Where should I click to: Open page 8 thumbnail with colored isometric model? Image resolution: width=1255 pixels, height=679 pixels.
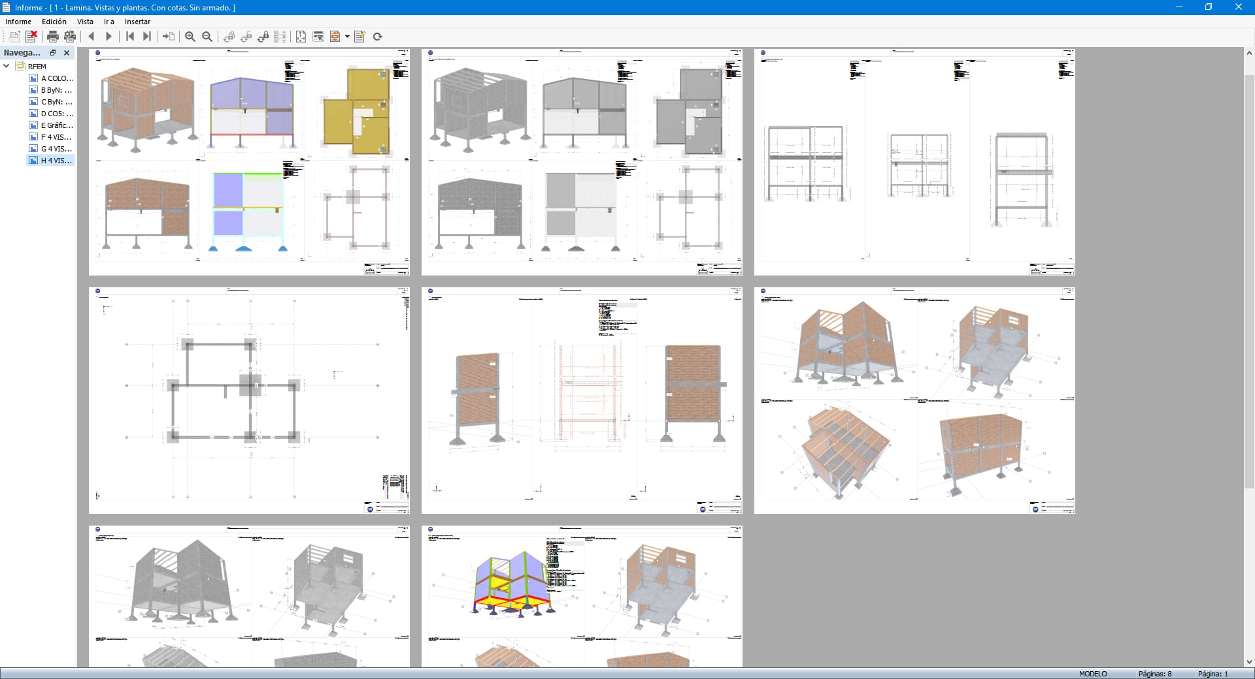[x=582, y=596]
